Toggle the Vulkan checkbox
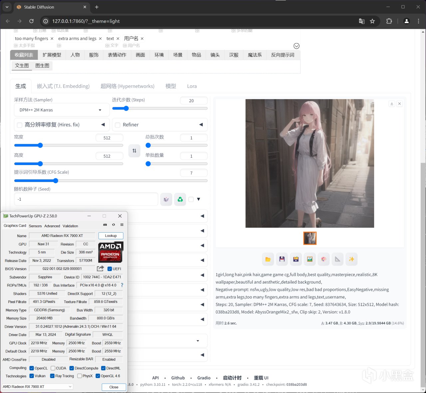Image resolution: width=426 pixels, height=393 pixels. [x=32, y=376]
